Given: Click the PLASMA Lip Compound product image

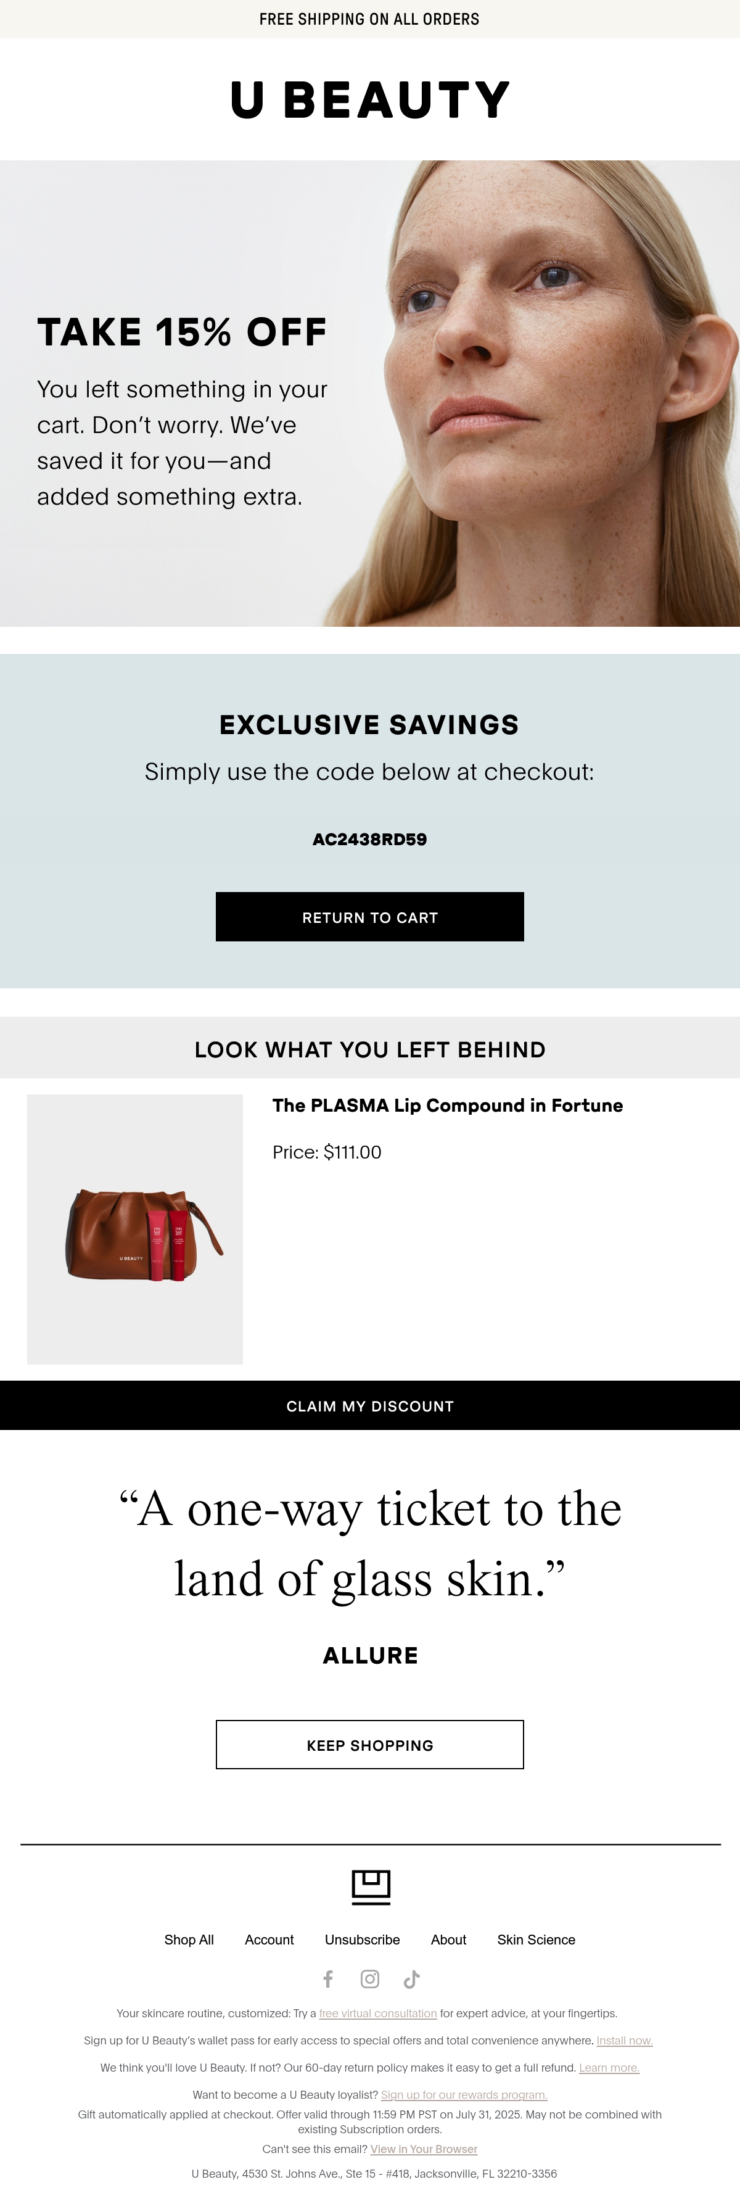Looking at the screenshot, I should [x=135, y=1229].
